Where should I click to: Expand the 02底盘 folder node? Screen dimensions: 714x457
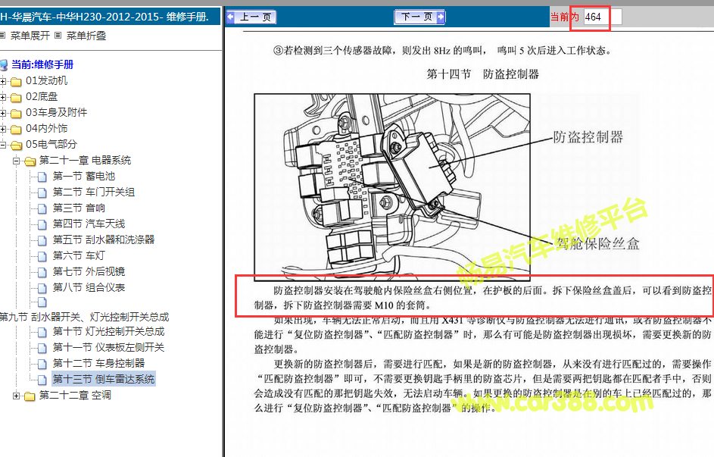(x=3, y=98)
